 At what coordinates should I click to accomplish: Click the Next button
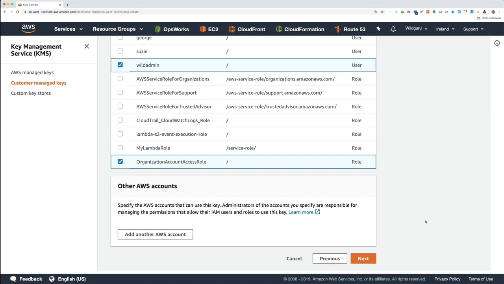coord(363,259)
